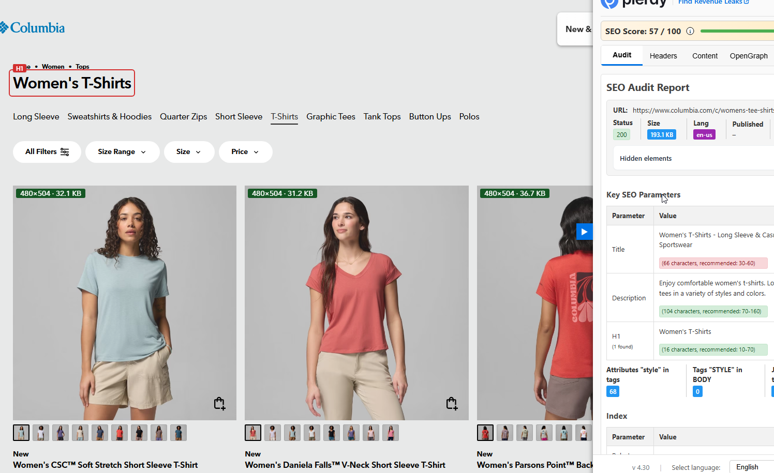The height and width of the screenshot is (473, 774).
Task: Switch to the Audit tab
Action: click(x=622, y=55)
